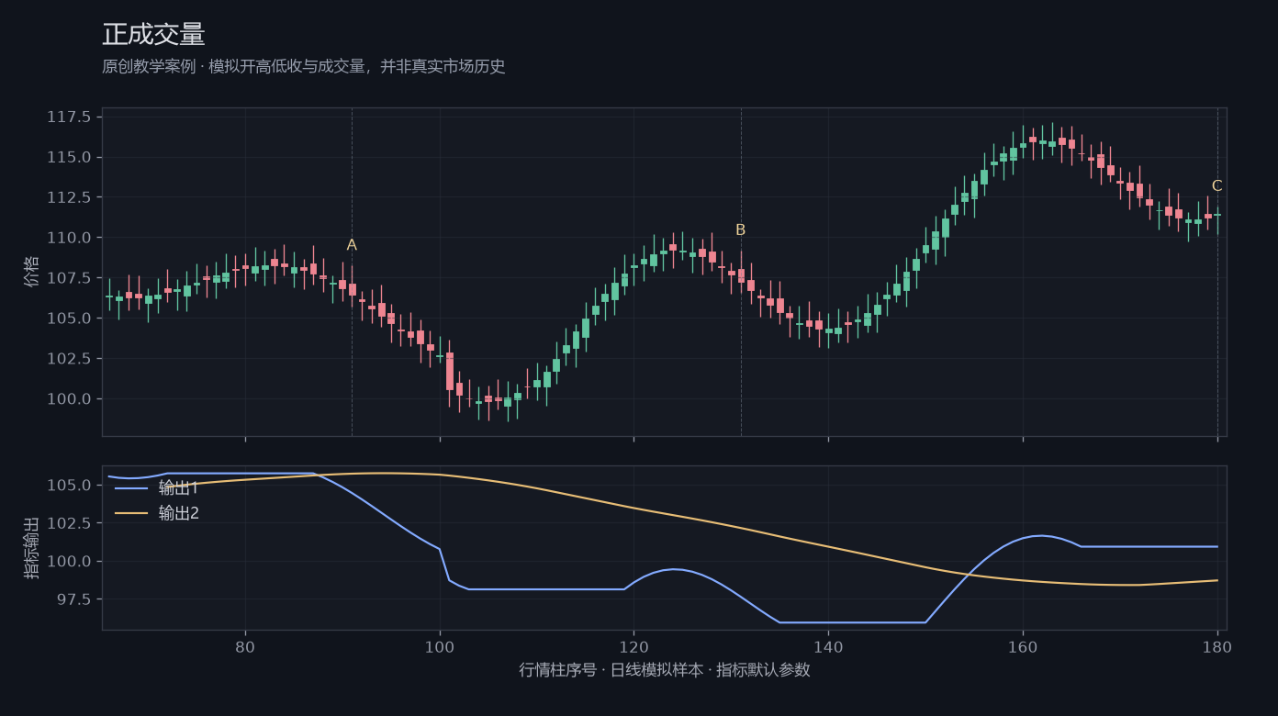Click the orange line sample for 输出2 in legend
The height and width of the screenshot is (716, 1278).
coord(131,513)
